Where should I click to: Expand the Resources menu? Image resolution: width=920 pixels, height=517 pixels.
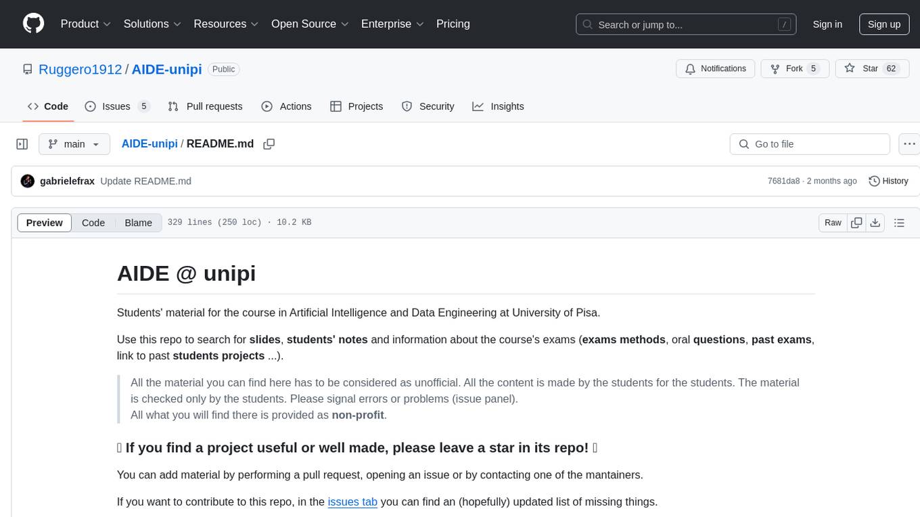tap(226, 24)
